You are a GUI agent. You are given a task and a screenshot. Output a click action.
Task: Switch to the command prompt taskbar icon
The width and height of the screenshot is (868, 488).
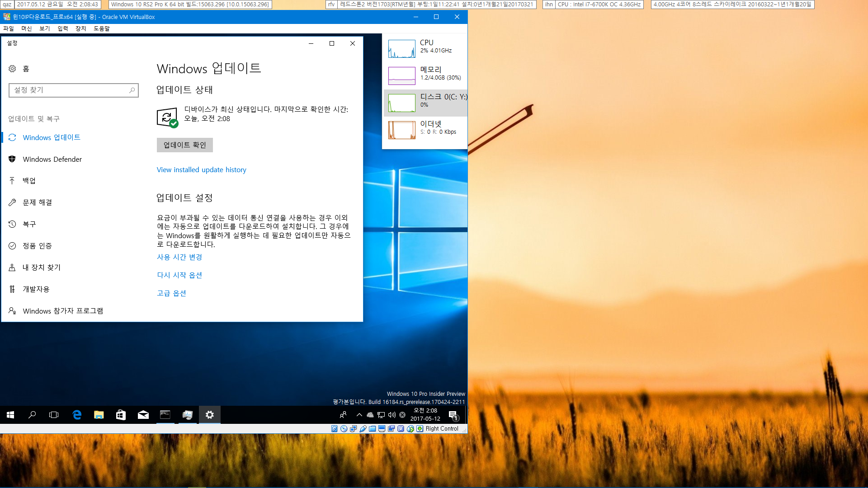coord(165,415)
